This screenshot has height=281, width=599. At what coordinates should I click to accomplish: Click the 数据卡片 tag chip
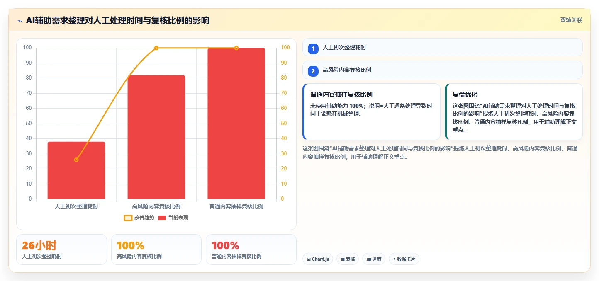click(x=404, y=259)
